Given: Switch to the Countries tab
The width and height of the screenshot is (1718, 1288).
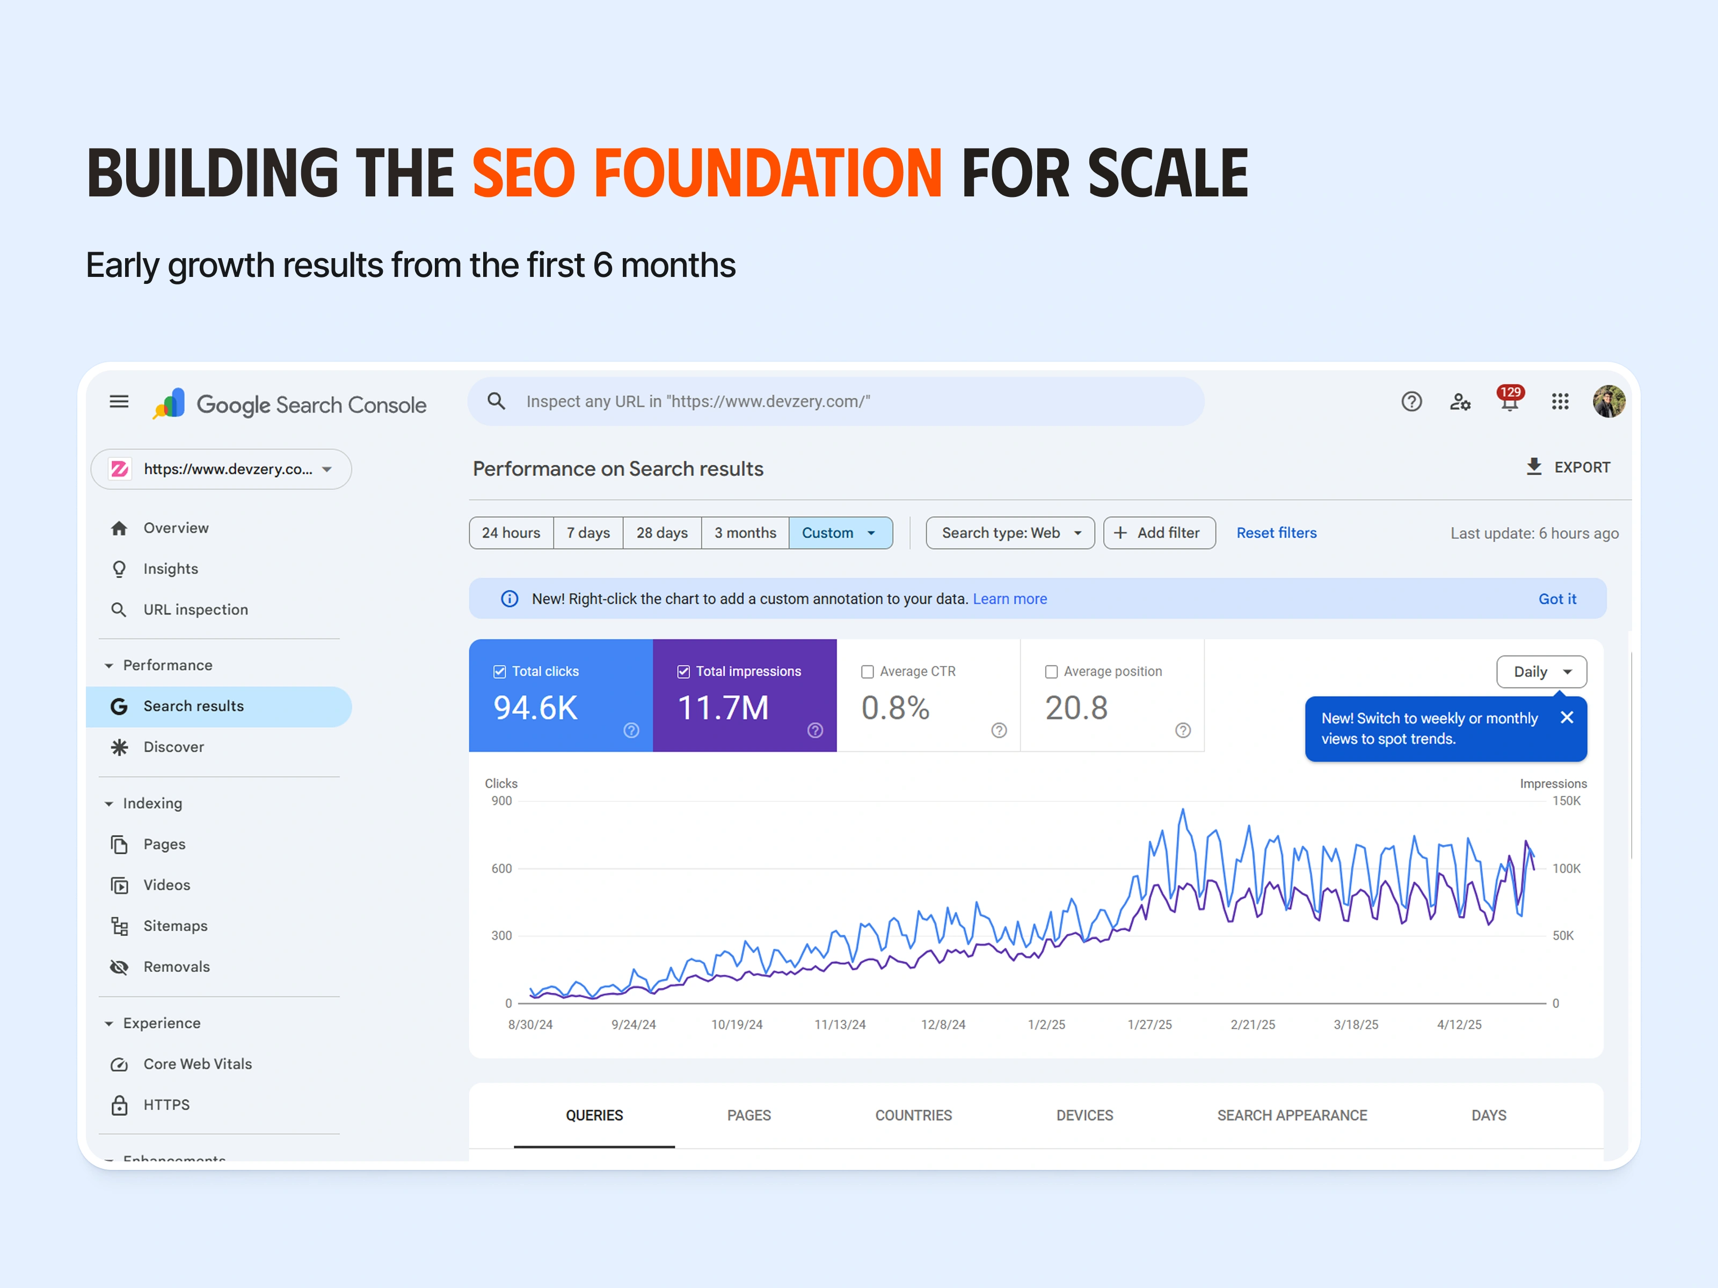Looking at the screenshot, I should (913, 1115).
